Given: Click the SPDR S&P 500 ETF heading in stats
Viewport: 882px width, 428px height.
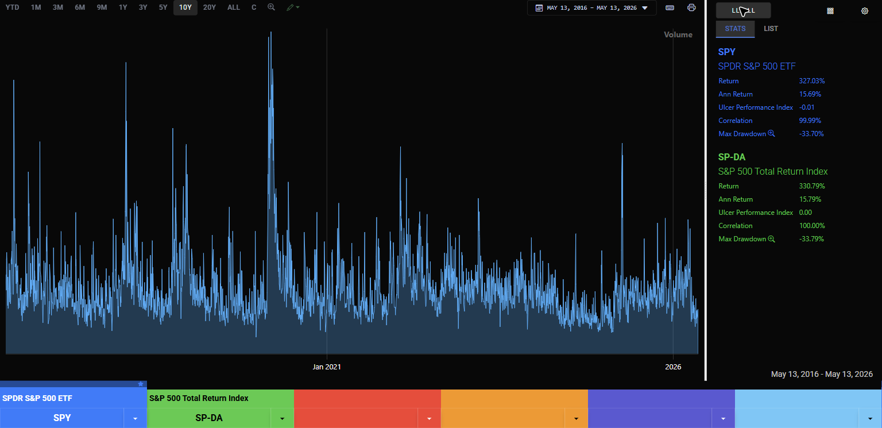Looking at the screenshot, I should coord(757,66).
